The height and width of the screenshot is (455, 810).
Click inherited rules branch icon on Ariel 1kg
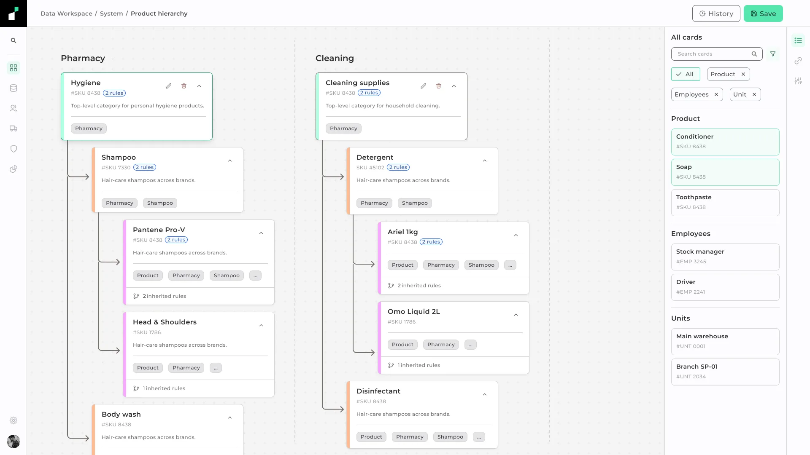click(391, 286)
